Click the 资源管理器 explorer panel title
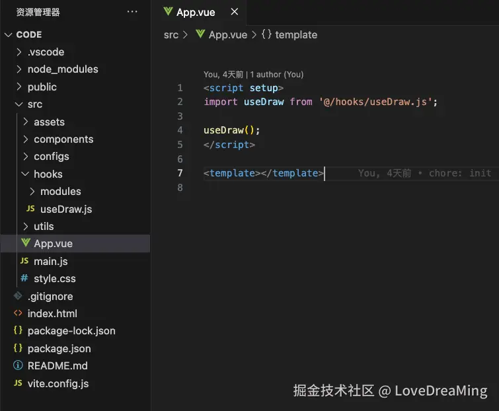 coord(38,12)
